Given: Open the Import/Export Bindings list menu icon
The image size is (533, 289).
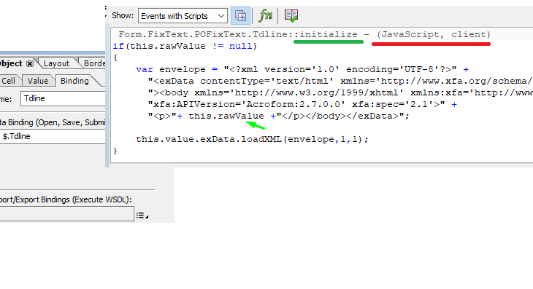Looking at the screenshot, I should (x=142, y=215).
